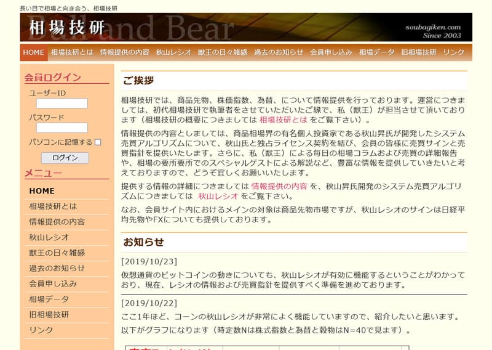492x350 pixels.
Task: Follow the 秋山レシオ link in greeting paragraph
Action: point(218,196)
